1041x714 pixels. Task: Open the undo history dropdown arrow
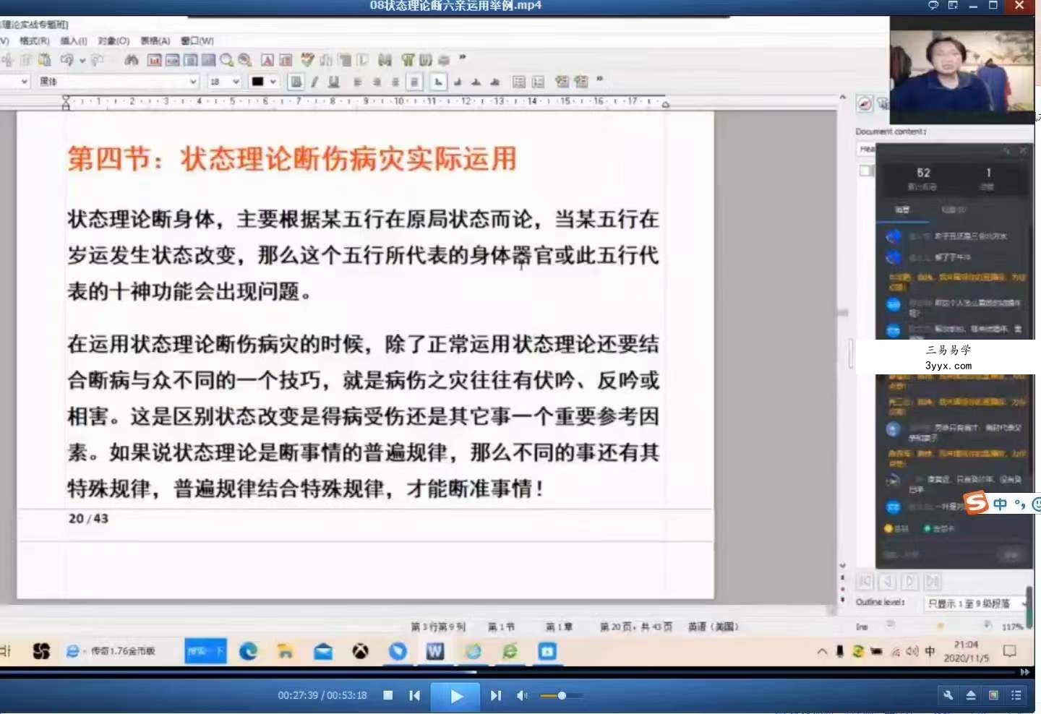click(82, 61)
